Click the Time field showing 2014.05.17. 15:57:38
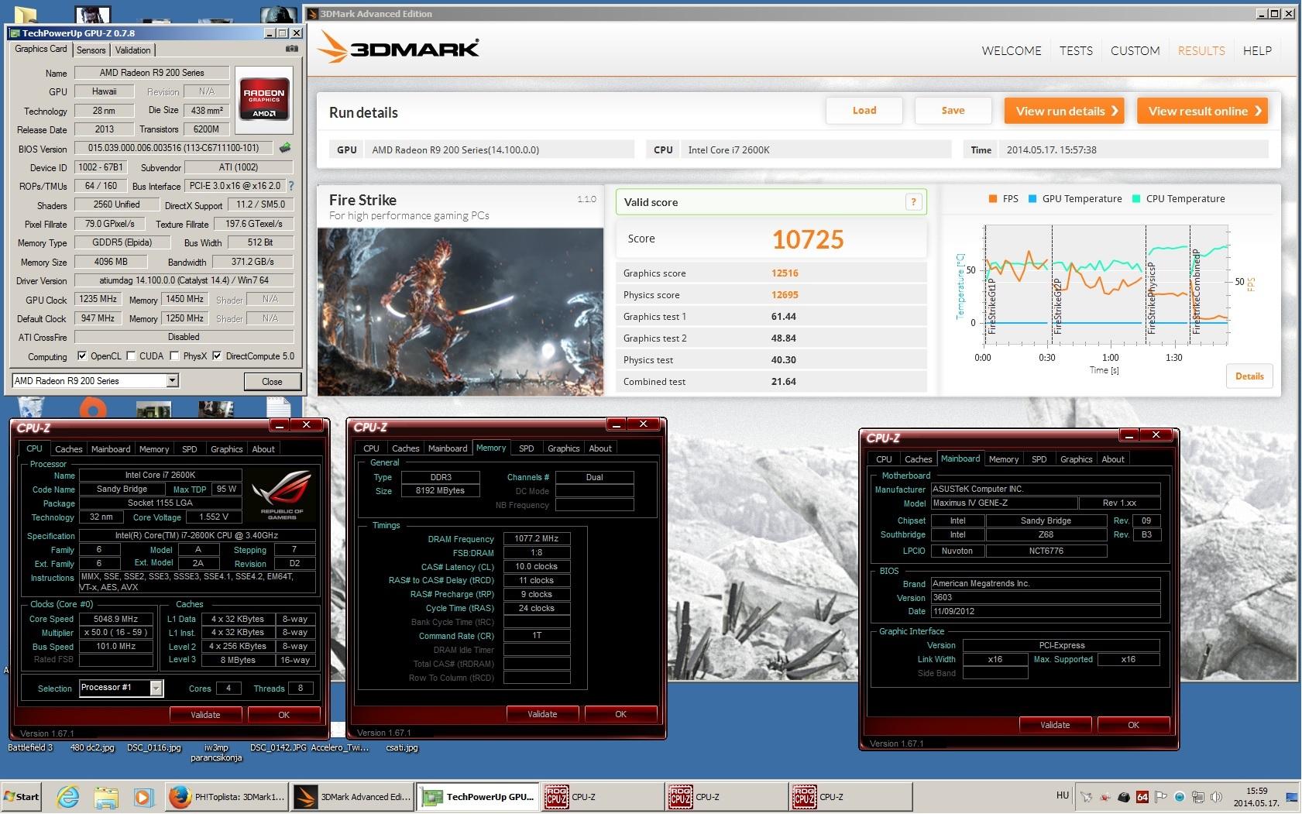 coord(1133,149)
